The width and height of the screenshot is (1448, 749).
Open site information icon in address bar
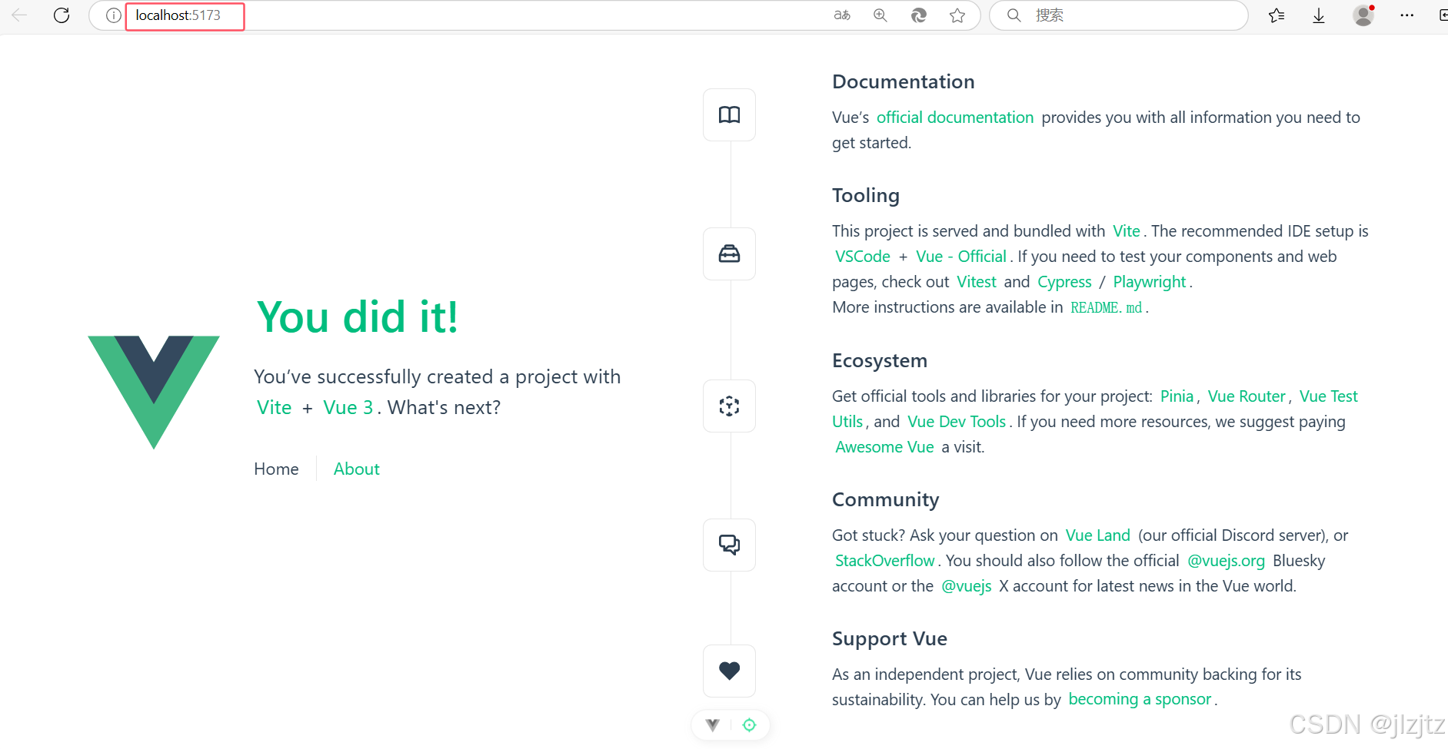click(113, 15)
